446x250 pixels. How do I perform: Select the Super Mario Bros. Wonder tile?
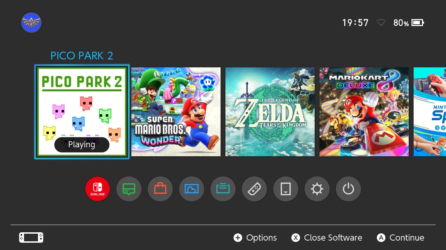(176, 112)
